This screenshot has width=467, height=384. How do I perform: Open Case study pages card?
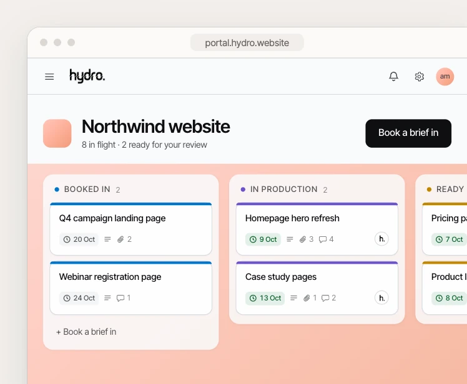point(317,287)
